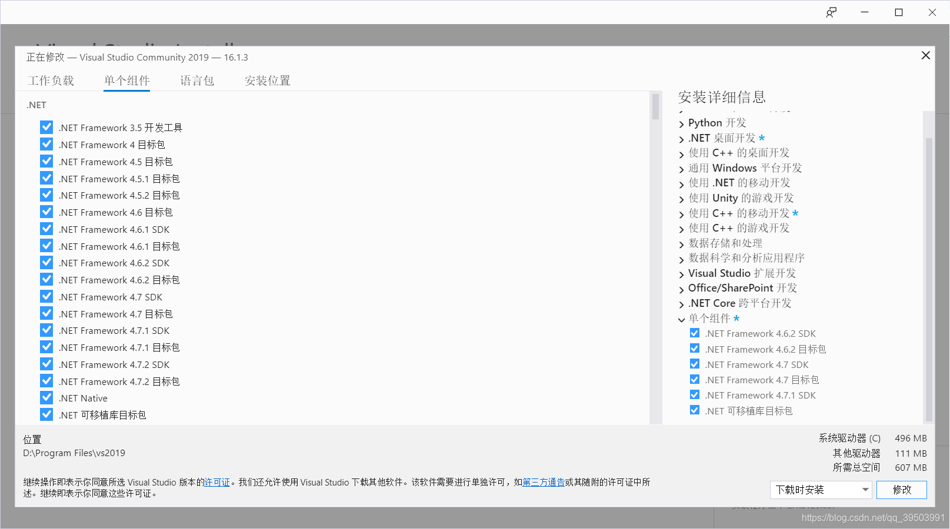Expand Visual Studio 扩展开发 details
The image size is (950, 529).
pos(682,274)
